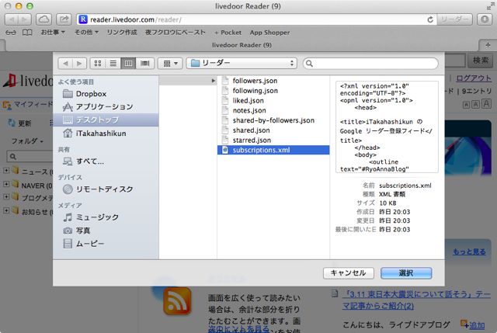Click the largest font size A icon
Viewport: 497px width, 333px height.
[487, 103]
